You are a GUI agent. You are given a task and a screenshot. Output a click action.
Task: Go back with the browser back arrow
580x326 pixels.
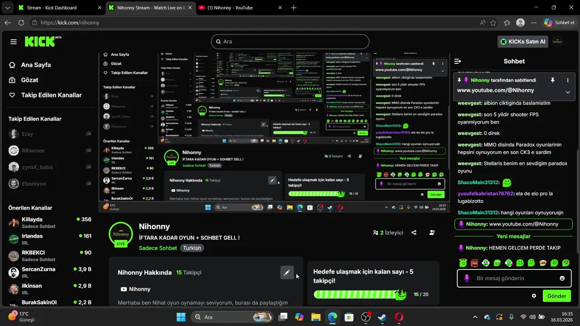point(8,23)
